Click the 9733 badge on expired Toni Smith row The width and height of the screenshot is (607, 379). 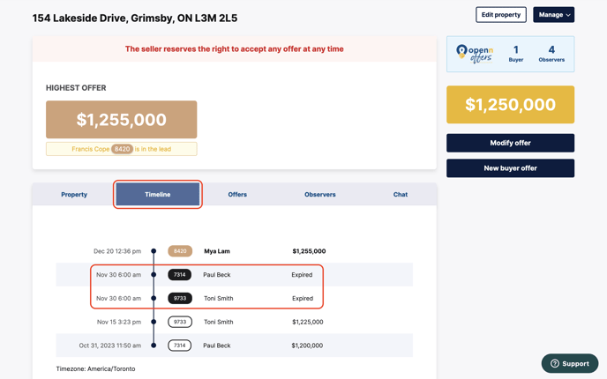[180, 299]
